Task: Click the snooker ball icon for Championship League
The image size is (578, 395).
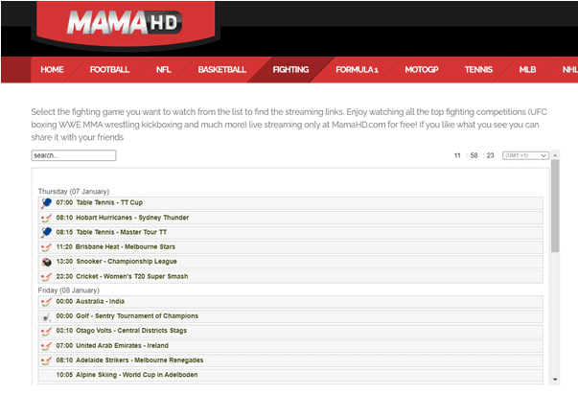Action: pos(46,262)
